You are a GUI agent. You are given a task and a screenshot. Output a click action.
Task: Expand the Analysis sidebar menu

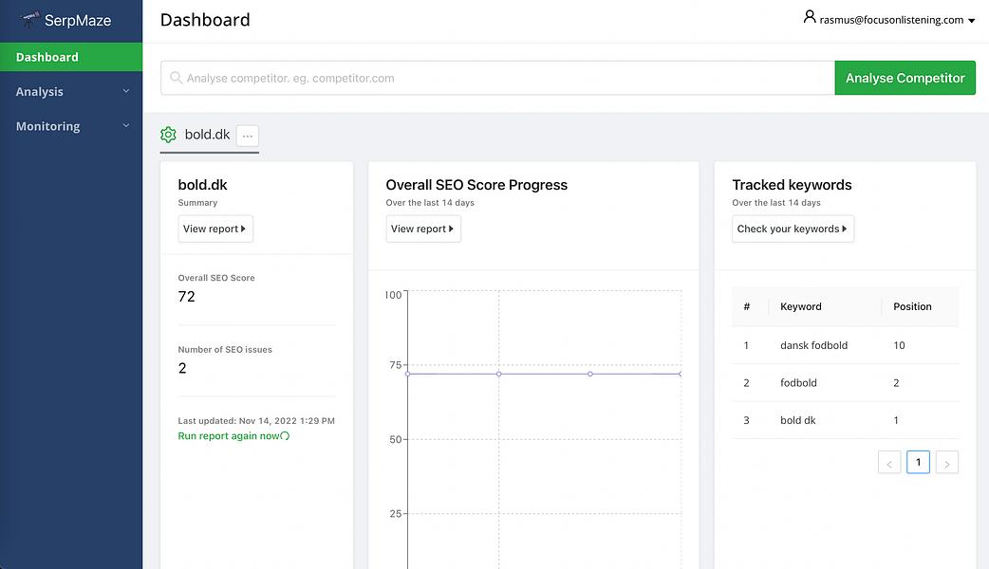[71, 91]
